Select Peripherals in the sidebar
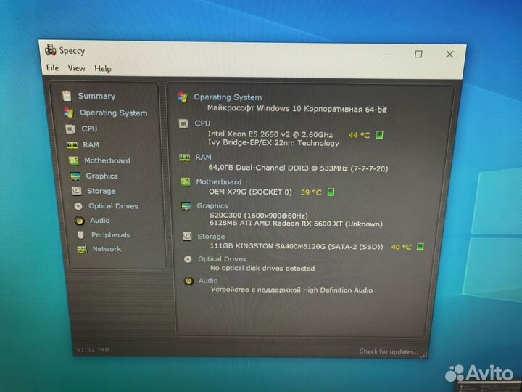Viewport: 522px width, 392px height. click(110, 234)
